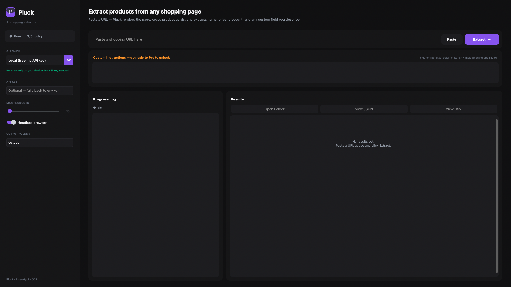Click the results panel scrollbar
511x287 pixels.
click(497, 196)
